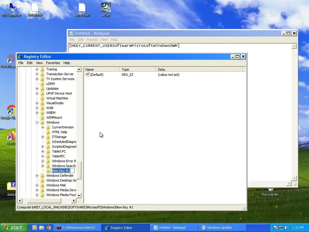Open file explorer quick launch icon

coord(42,227)
